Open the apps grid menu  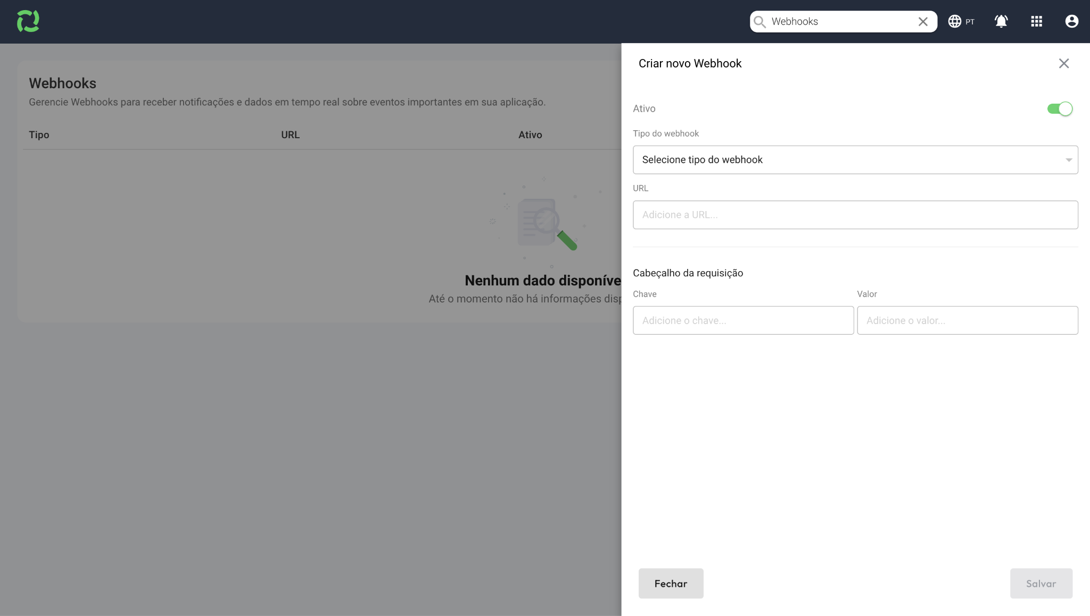click(x=1036, y=21)
